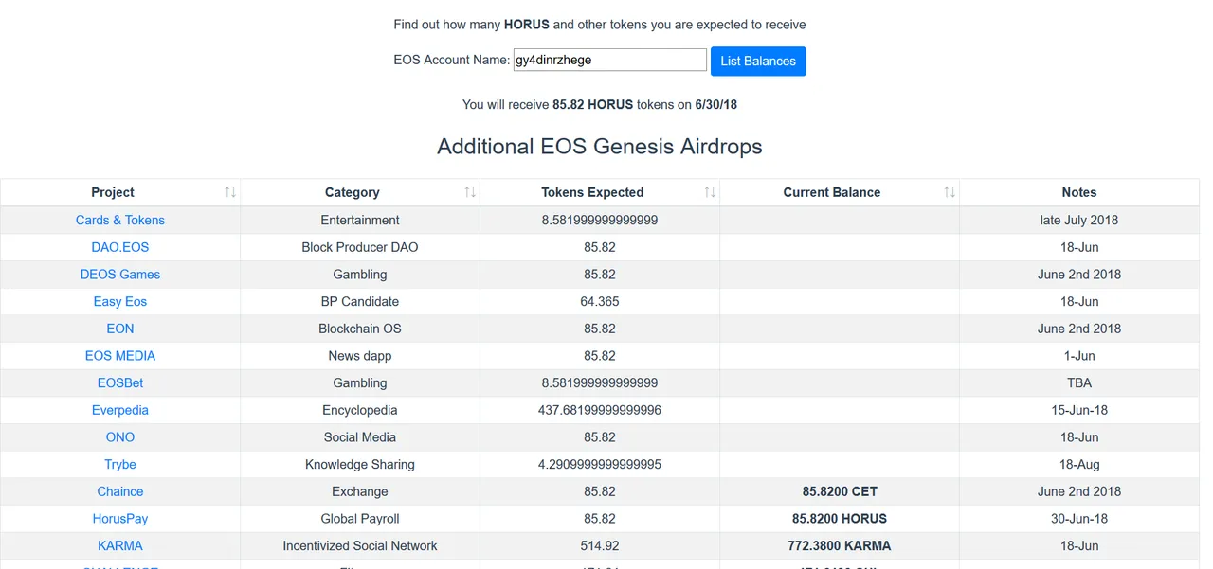Image resolution: width=1213 pixels, height=569 pixels.
Task: Select the Additional EOS Genesis Airdrops heading
Action: pyautogui.click(x=600, y=147)
